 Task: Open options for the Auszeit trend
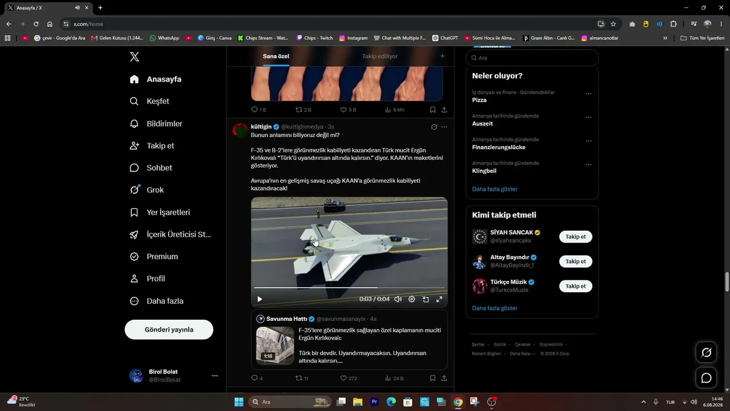tap(589, 118)
